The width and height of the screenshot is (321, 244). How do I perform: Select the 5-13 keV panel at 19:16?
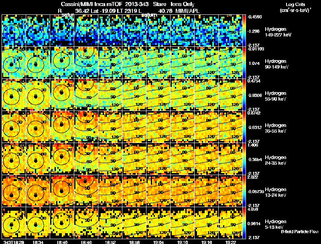coord(207,223)
